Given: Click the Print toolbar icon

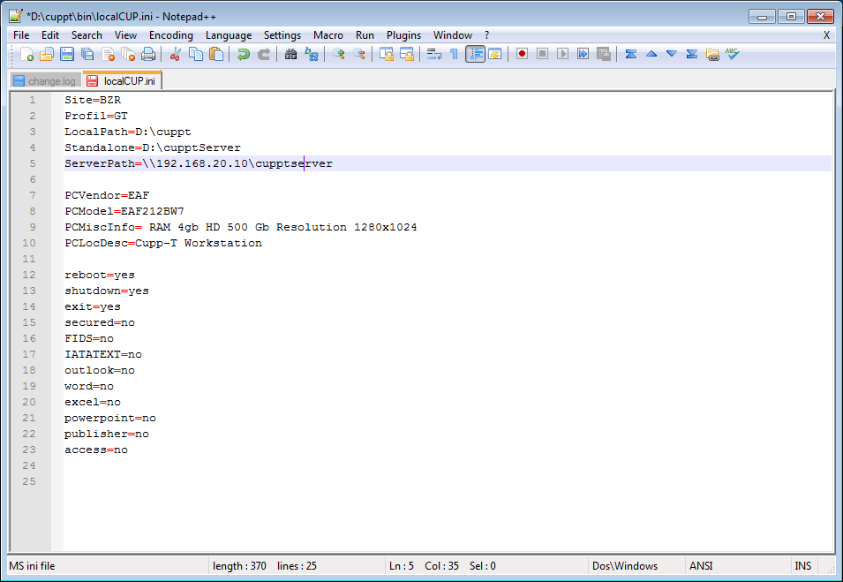Looking at the screenshot, I should coord(148,55).
